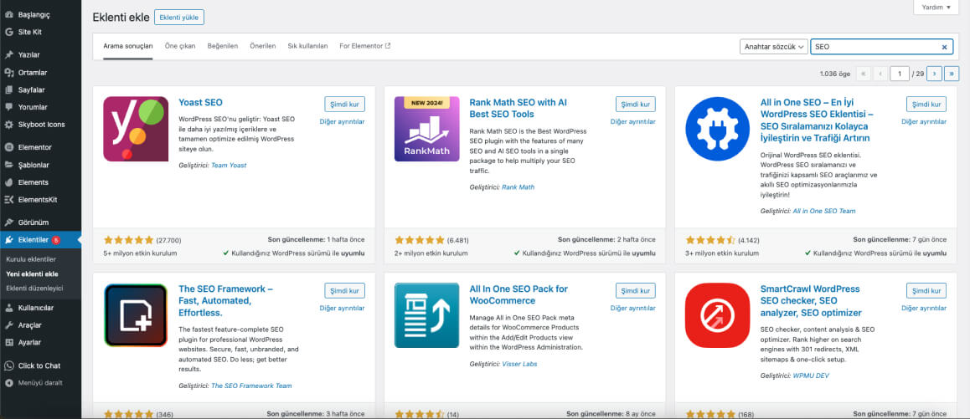Switch to the Önerilen tab
Viewport: 970px width, 419px height.
263,46
